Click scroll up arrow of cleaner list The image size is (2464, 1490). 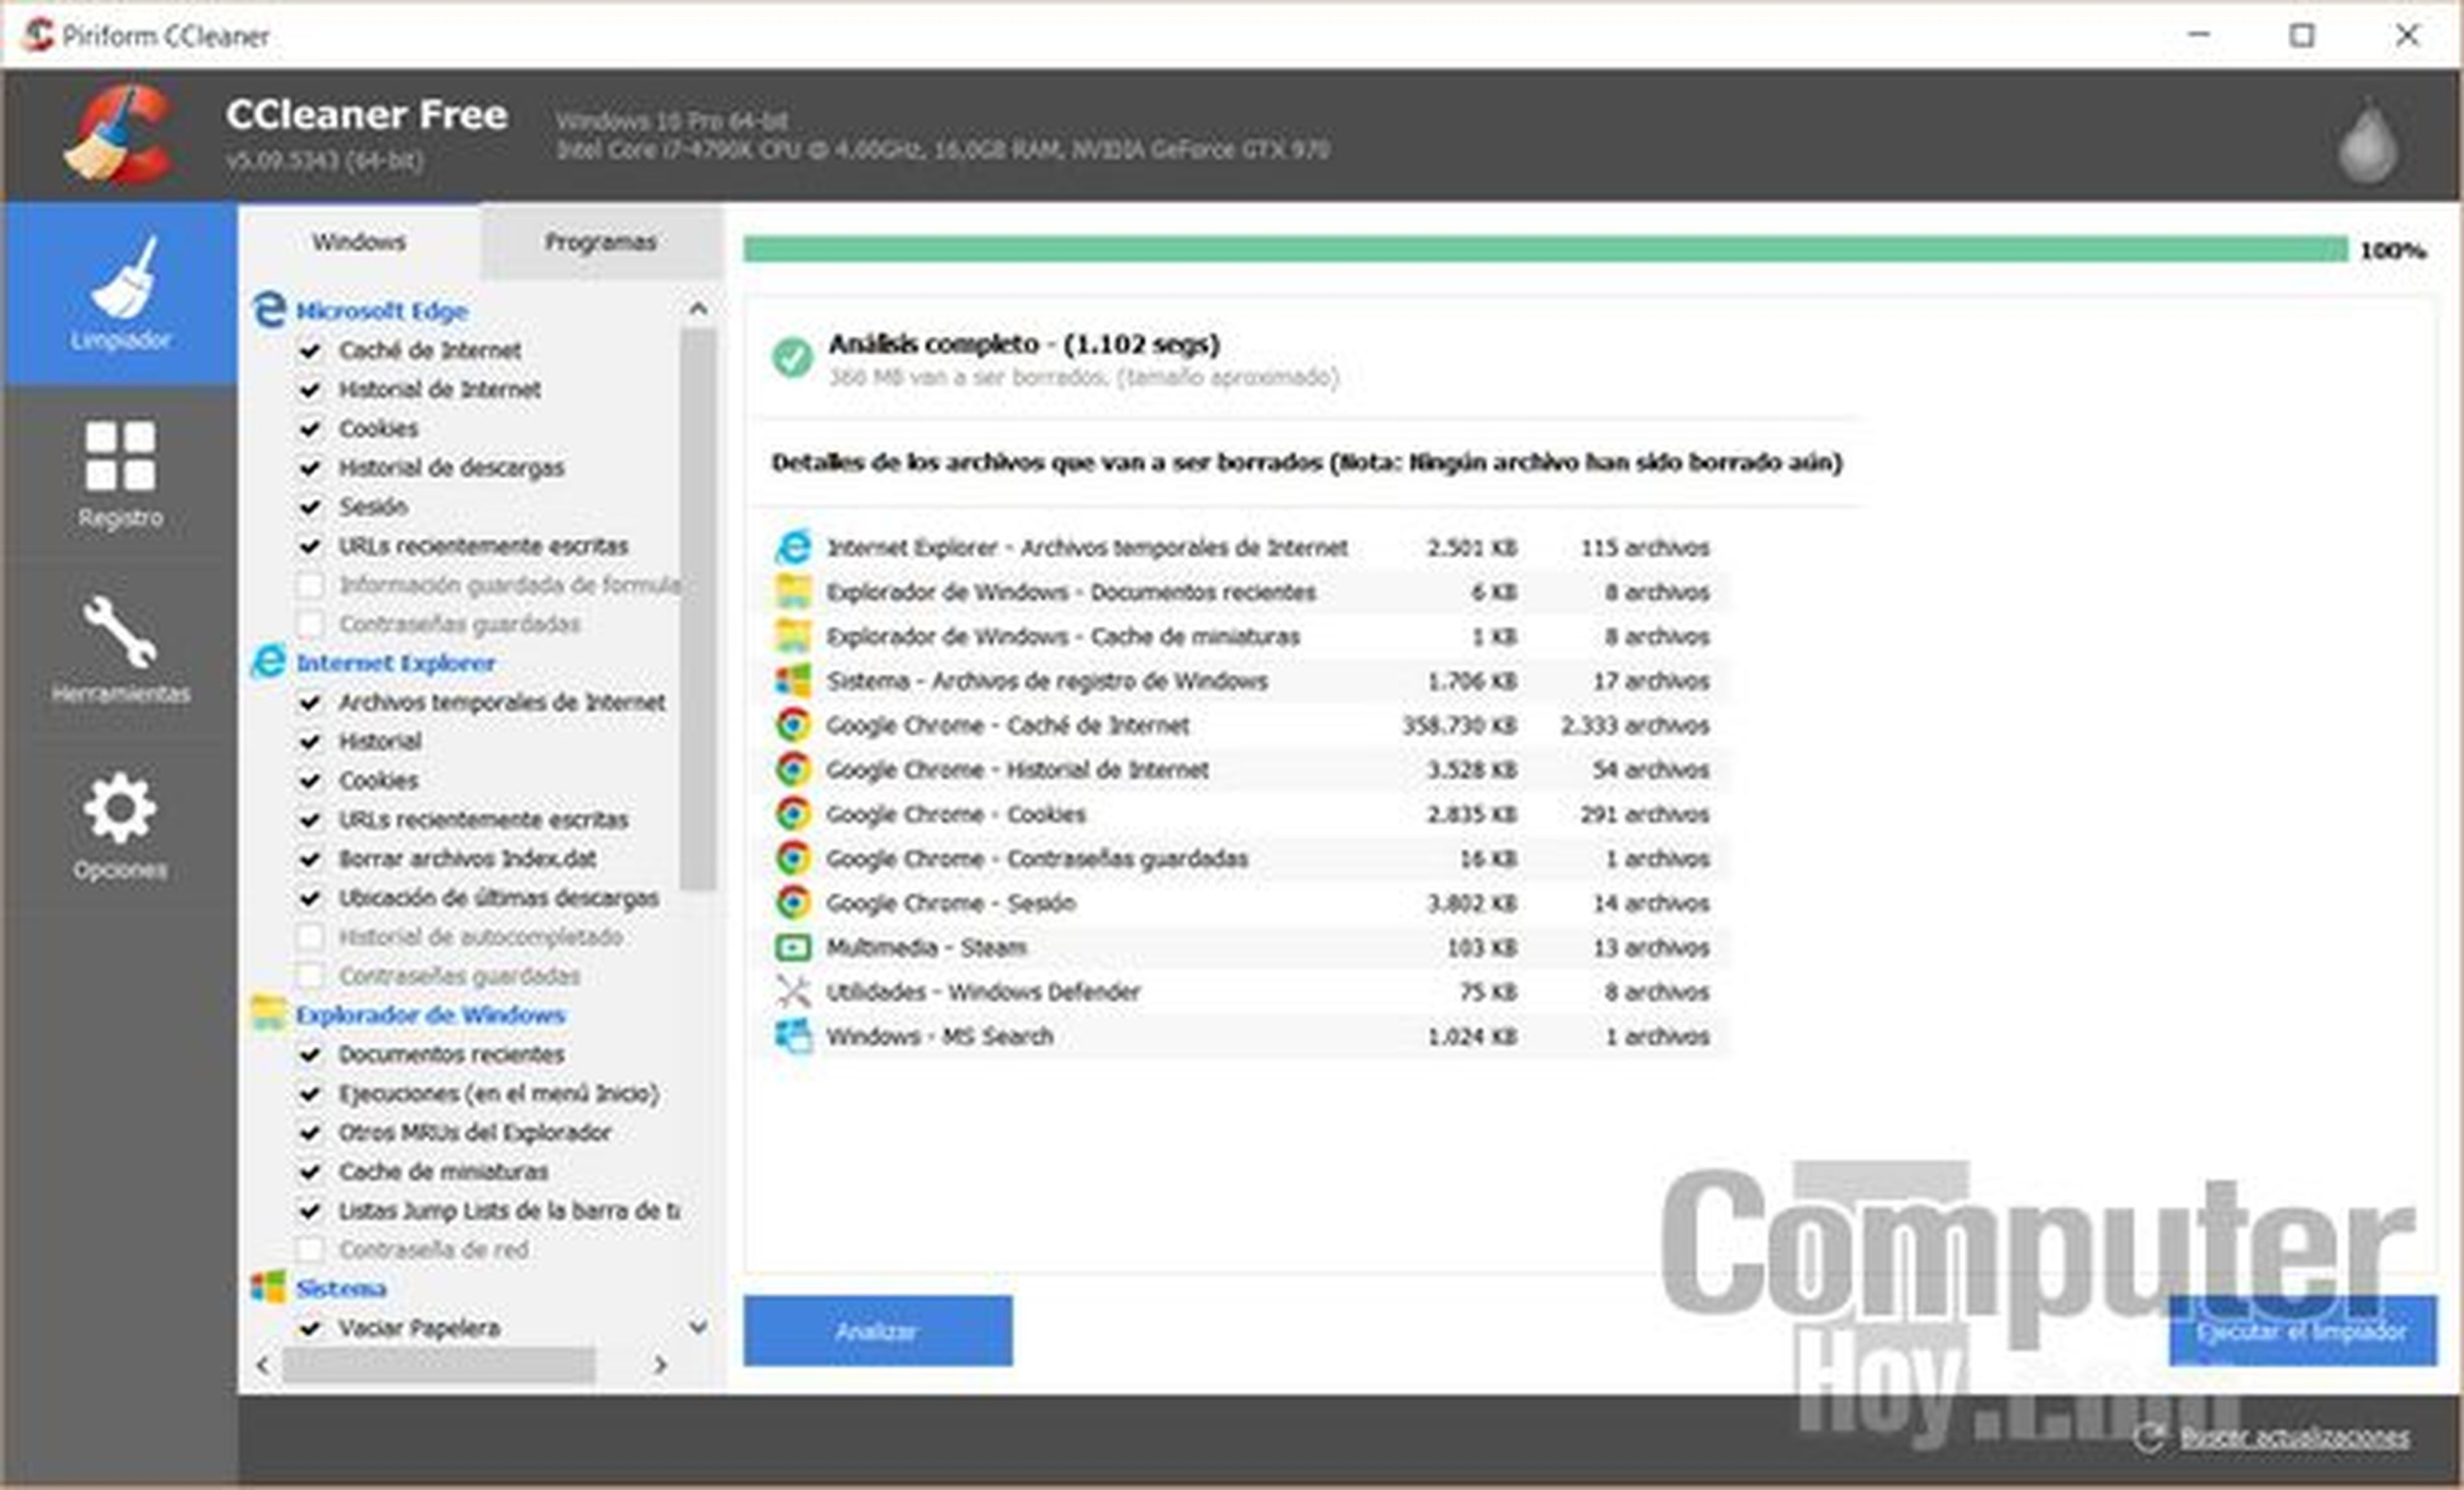point(698,309)
